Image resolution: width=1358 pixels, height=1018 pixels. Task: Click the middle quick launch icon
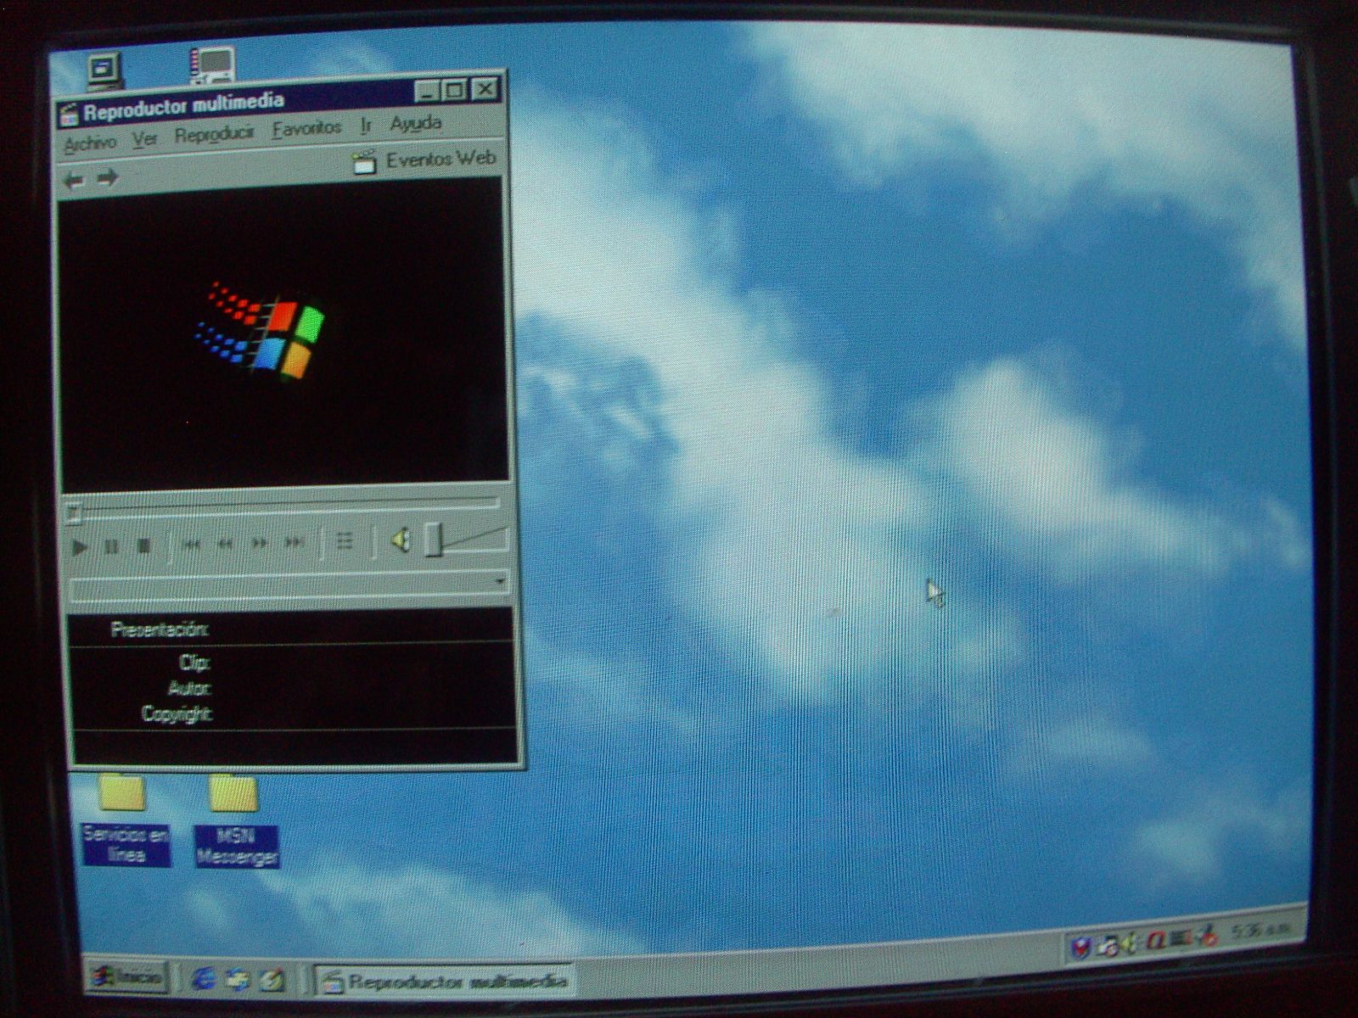(x=238, y=980)
